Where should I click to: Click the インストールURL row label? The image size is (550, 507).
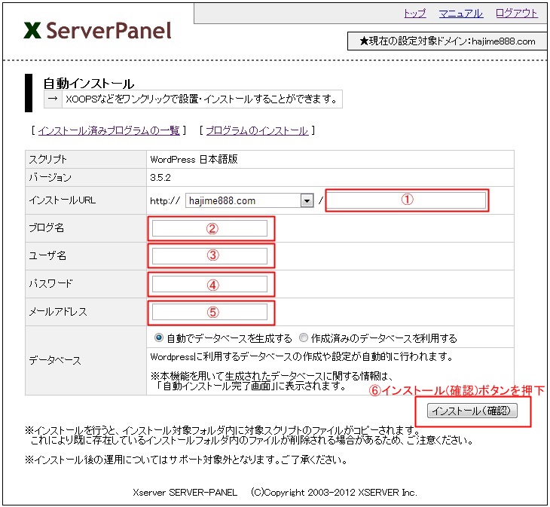click(62, 200)
